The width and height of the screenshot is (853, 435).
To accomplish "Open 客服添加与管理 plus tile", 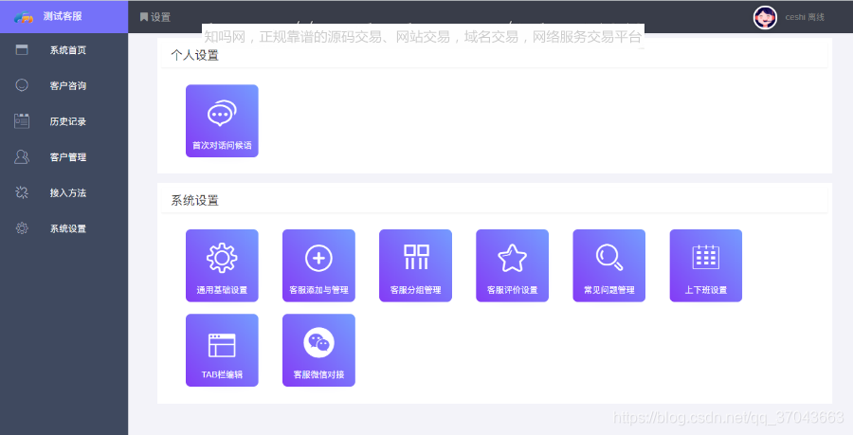I will click(x=318, y=265).
